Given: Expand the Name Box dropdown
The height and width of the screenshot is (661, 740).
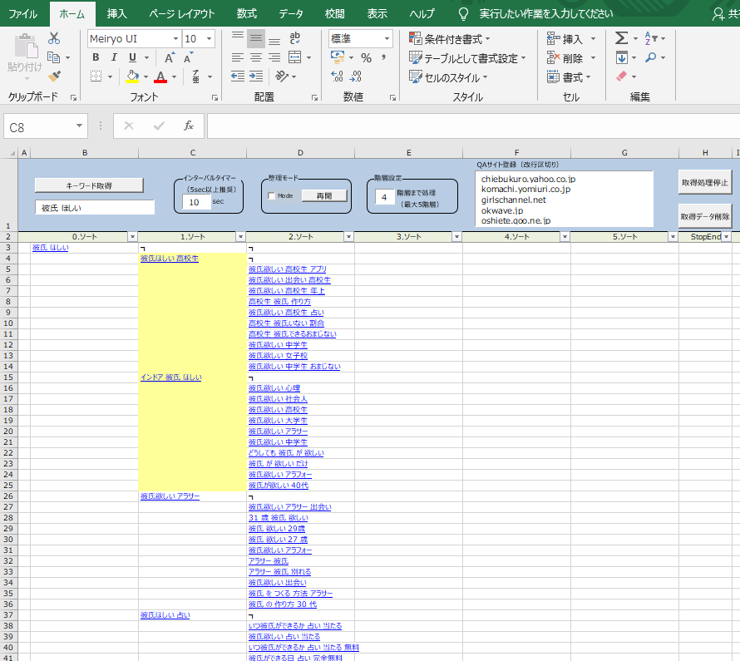Looking at the screenshot, I should 79,126.
